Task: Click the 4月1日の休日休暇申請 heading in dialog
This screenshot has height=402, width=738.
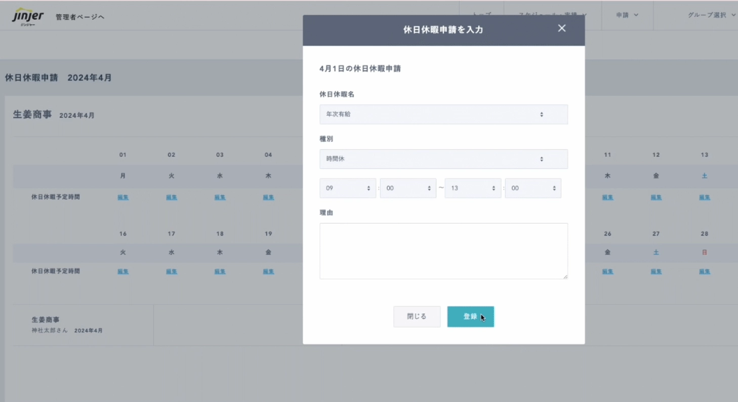Action: pyautogui.click(x=360, y=69)
